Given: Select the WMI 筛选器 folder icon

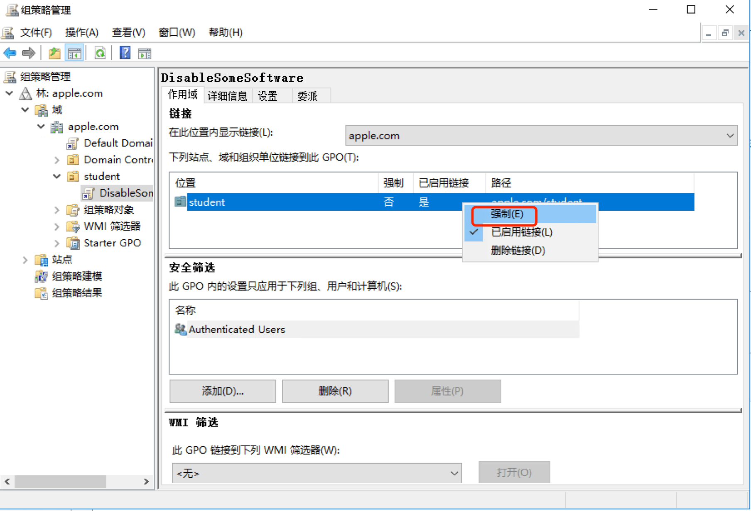Looking at the screenshot, I should [73, 226].
